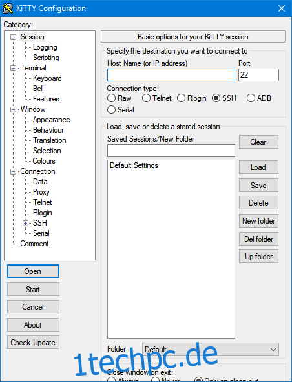Collapse the Terminal tree node
The image size is (292, 382).
pos(13,68)
